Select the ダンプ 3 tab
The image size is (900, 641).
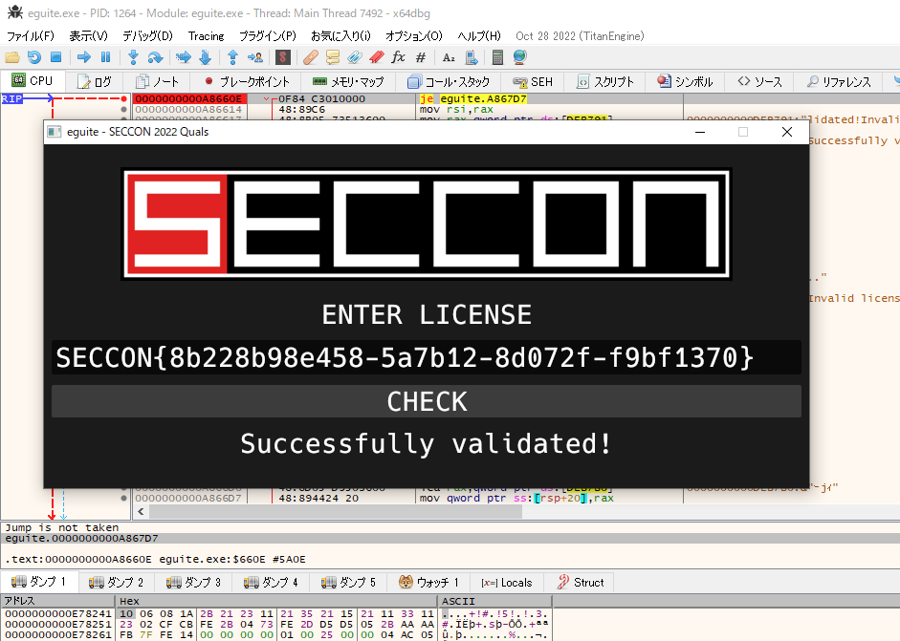[194, 582]
